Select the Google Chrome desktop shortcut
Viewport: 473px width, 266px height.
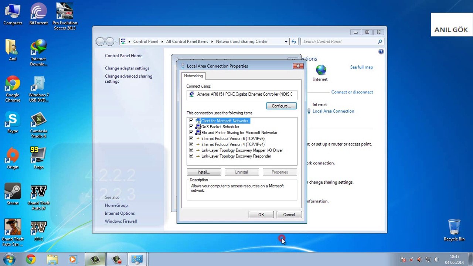(13, 89)
